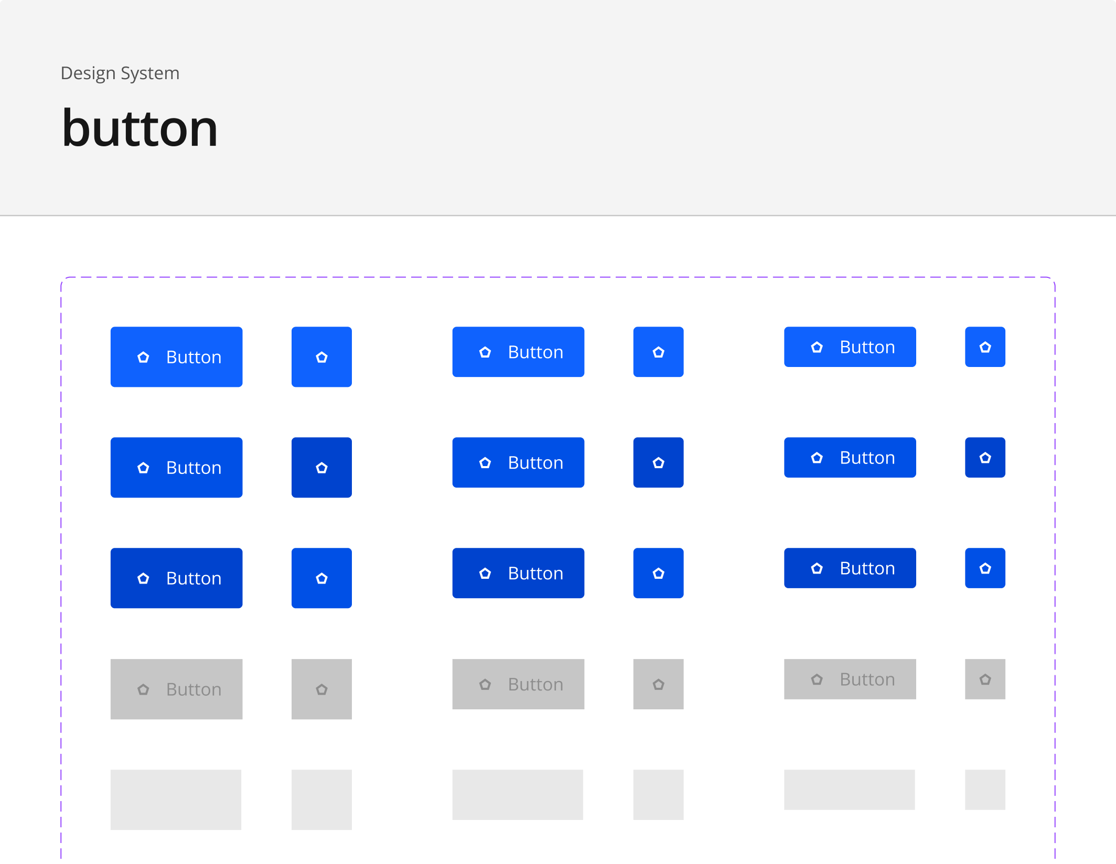This screenshot has height=864, width=1116.
Task: Click the largest icon-only button in the third row
Action: [x=321, y=578]
